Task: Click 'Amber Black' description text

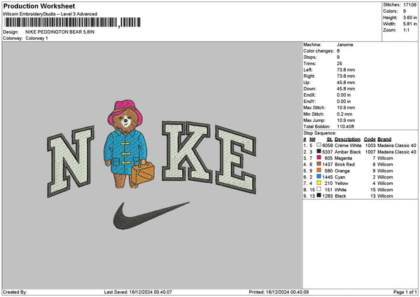Action: click(x=348, y=152)
